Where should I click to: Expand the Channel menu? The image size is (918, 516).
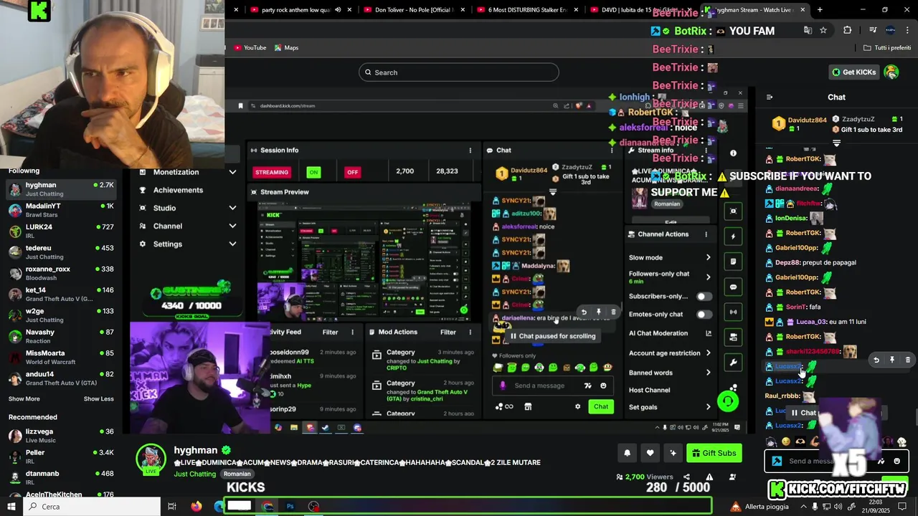[x=187, y=226]
